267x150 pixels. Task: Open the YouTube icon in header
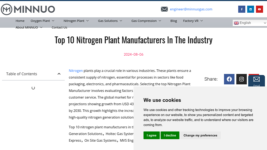click(259, 9)
